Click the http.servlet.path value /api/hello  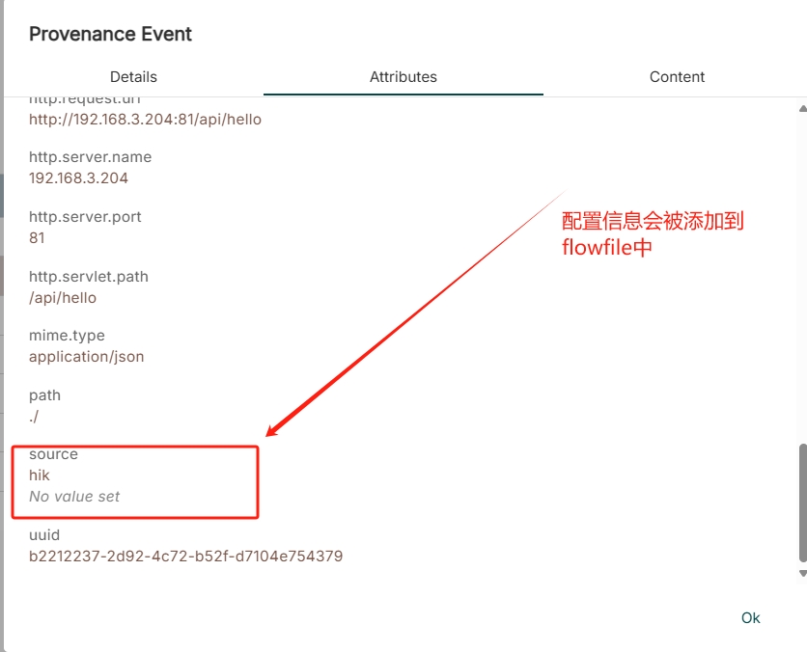pos(63,298)
